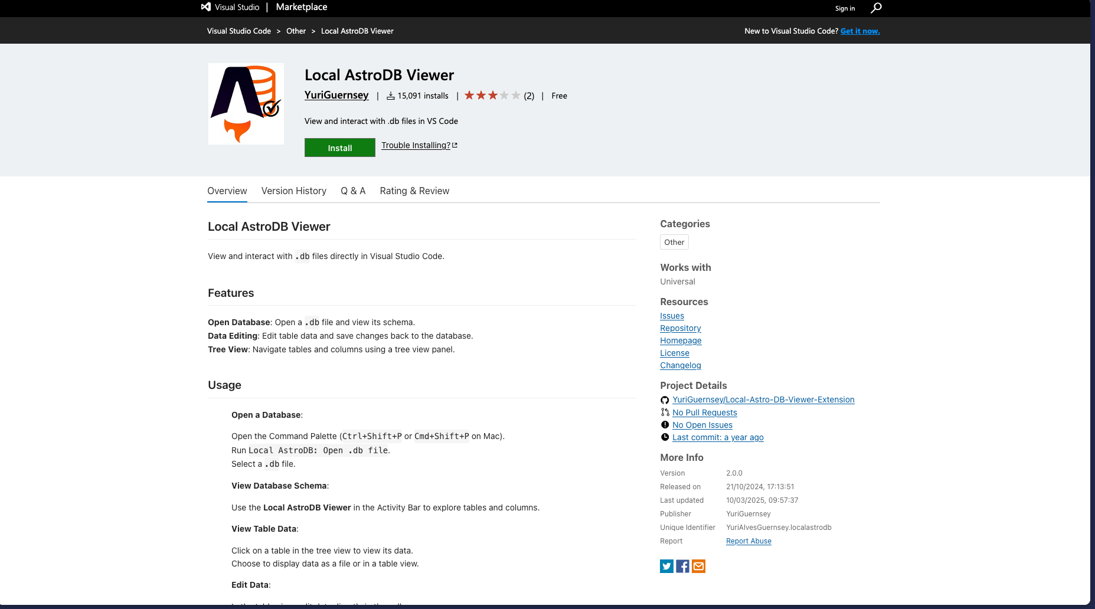1095x609 pixels.
Task: Click the pull requests icon
Action: click(x=665, y=412)
